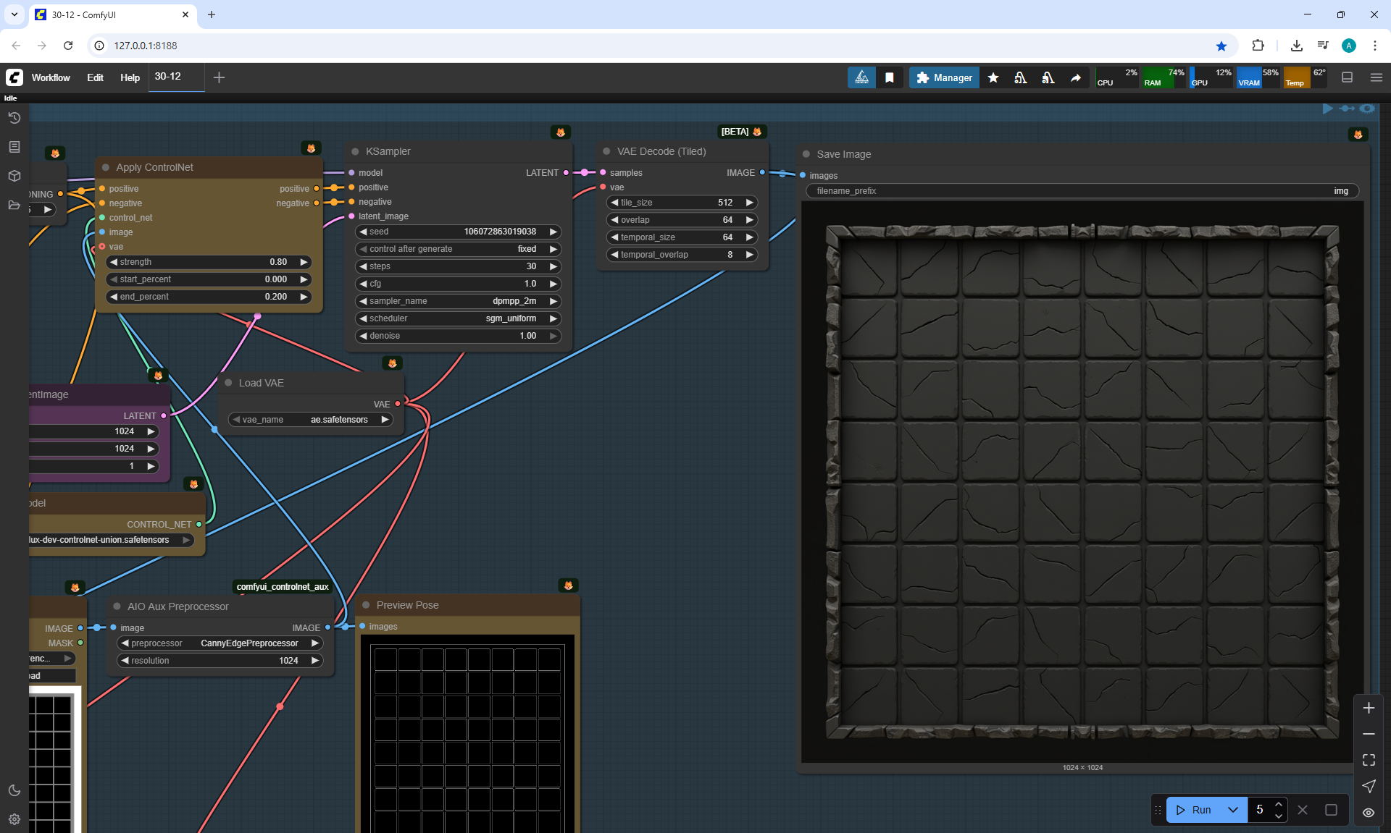Click the share arrow toolbar icon
Viewport: 1391px width, 833px height.
point(1076,77)
